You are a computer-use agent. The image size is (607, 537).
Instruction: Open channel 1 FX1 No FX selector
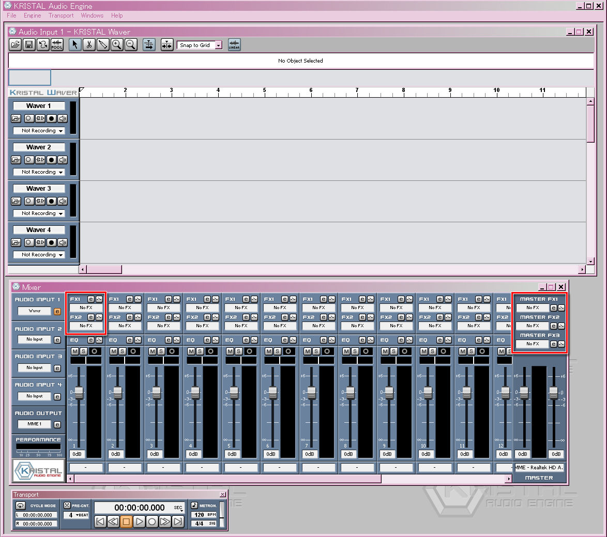(86, 308)
